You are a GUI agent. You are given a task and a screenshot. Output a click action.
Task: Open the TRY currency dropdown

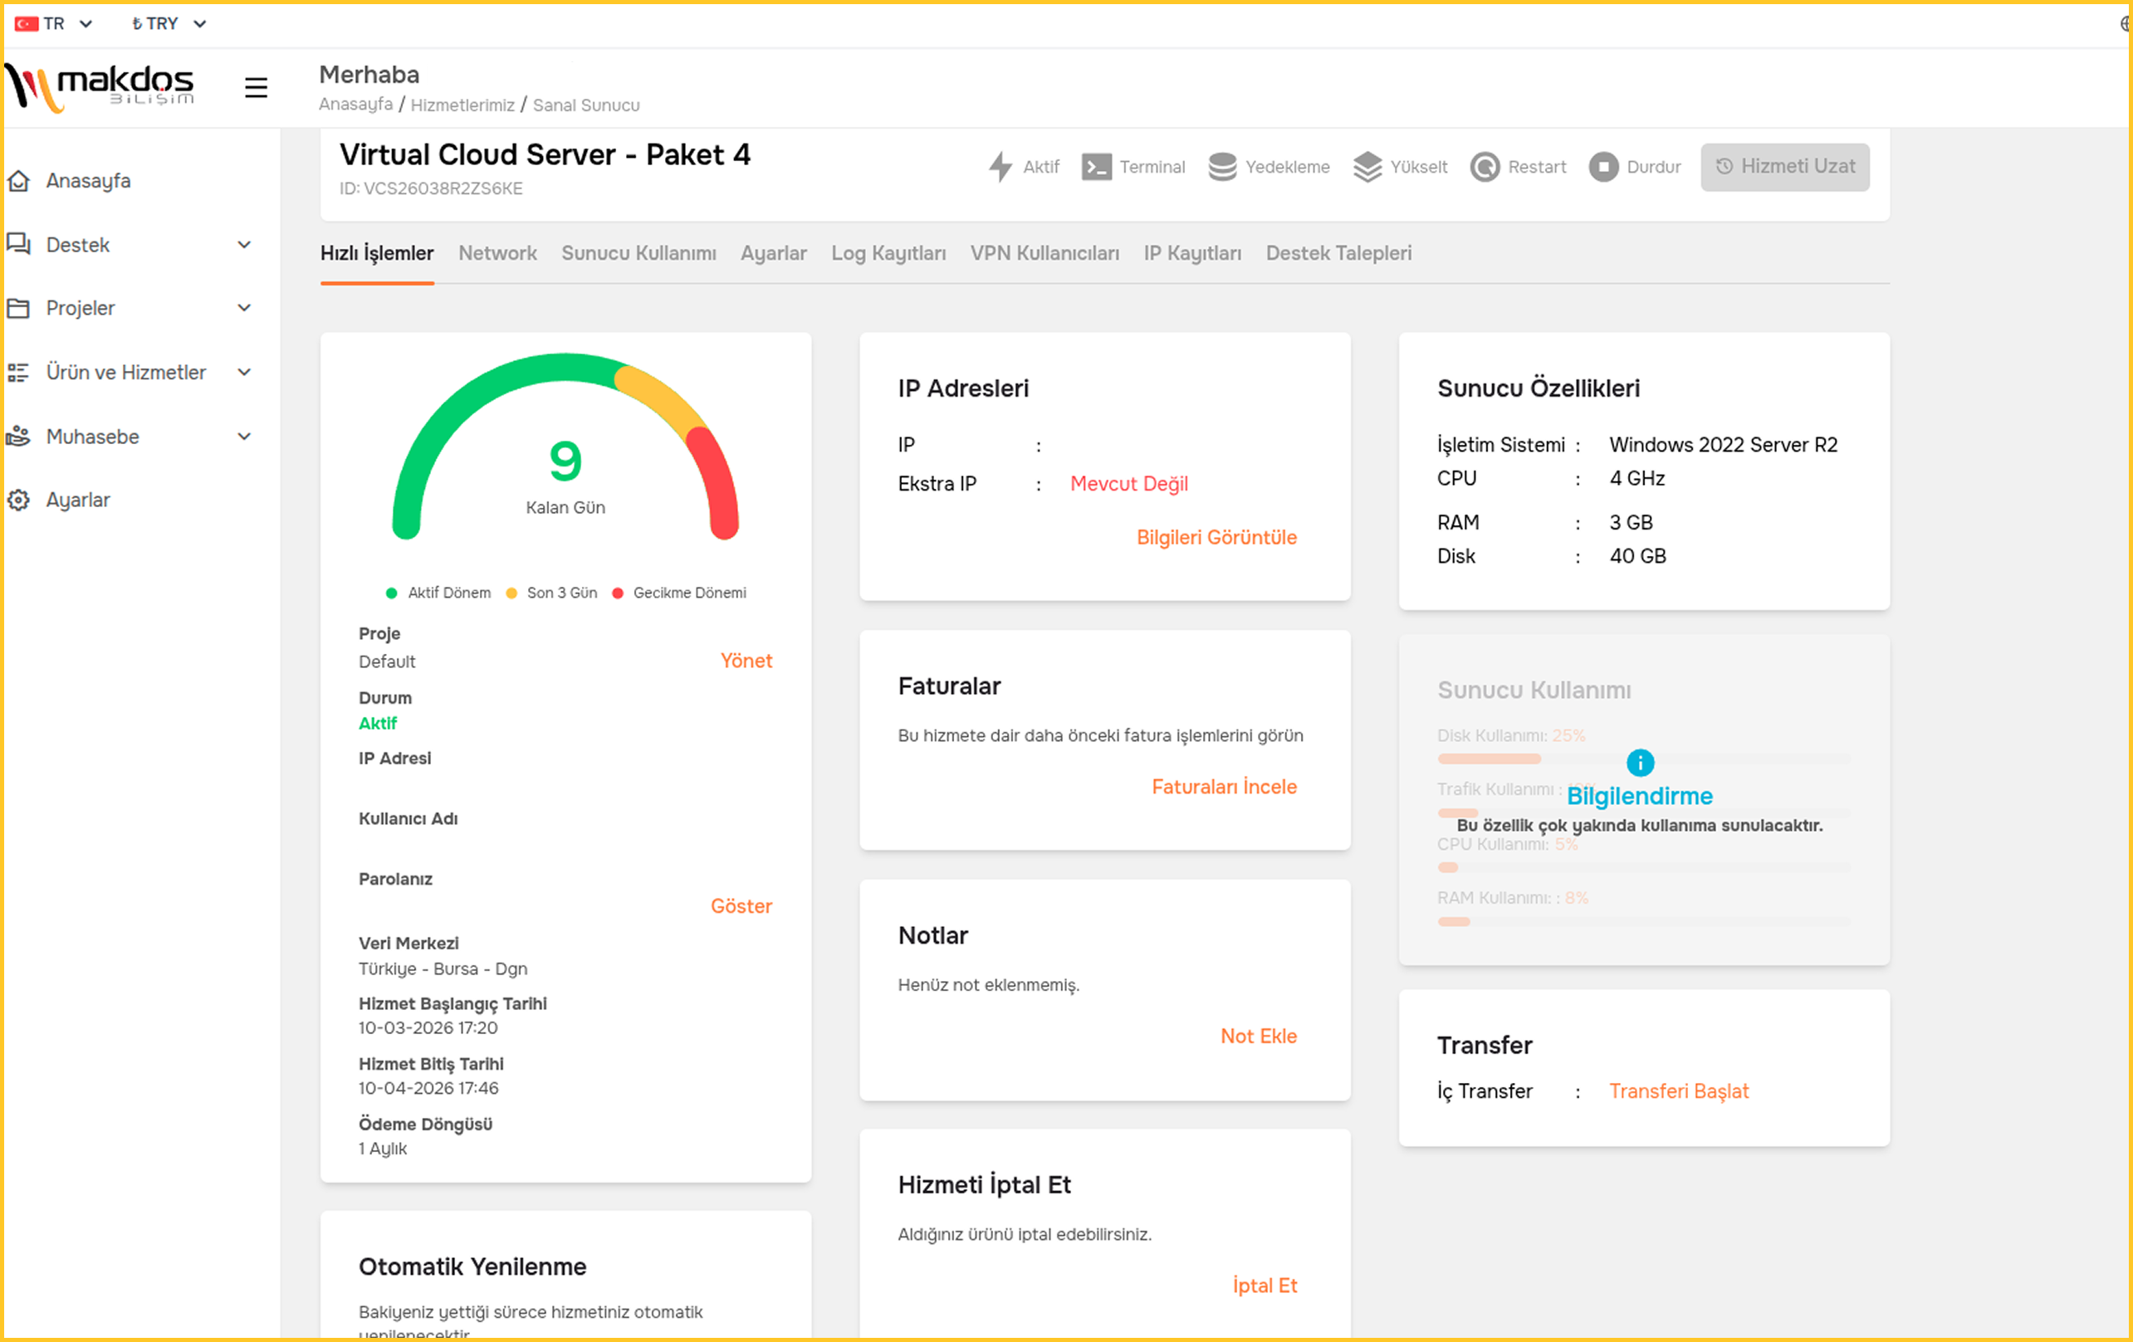(168, 23)
